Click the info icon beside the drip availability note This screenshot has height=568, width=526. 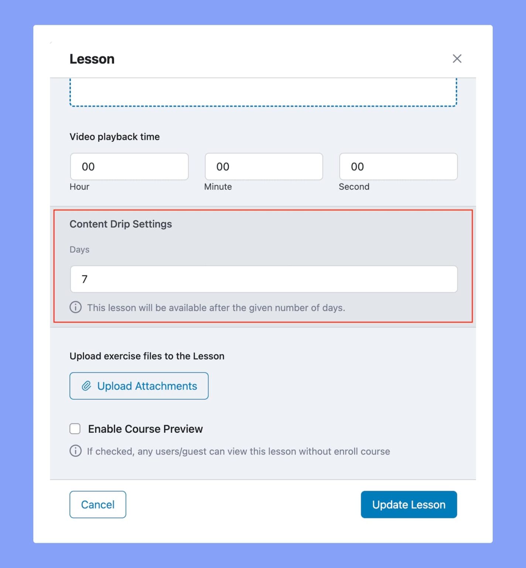click(x=76, y=307)
